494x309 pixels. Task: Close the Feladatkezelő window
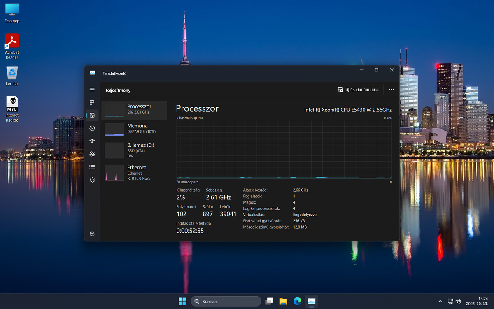392,70
